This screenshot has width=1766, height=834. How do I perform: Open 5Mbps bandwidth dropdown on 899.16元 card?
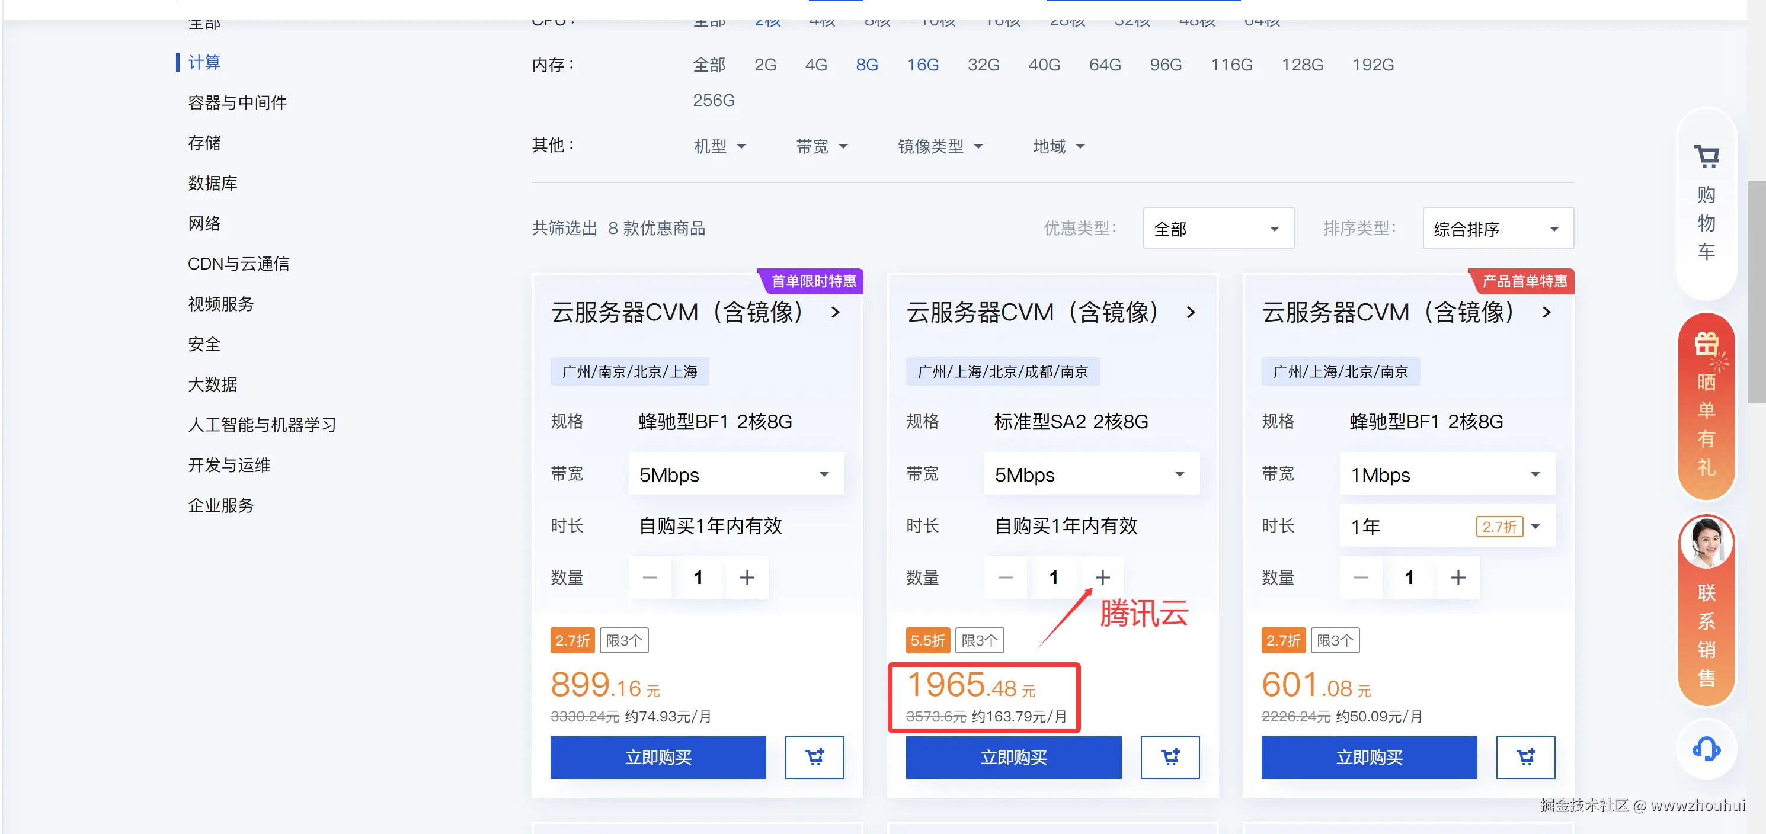[x=735, y=474]
